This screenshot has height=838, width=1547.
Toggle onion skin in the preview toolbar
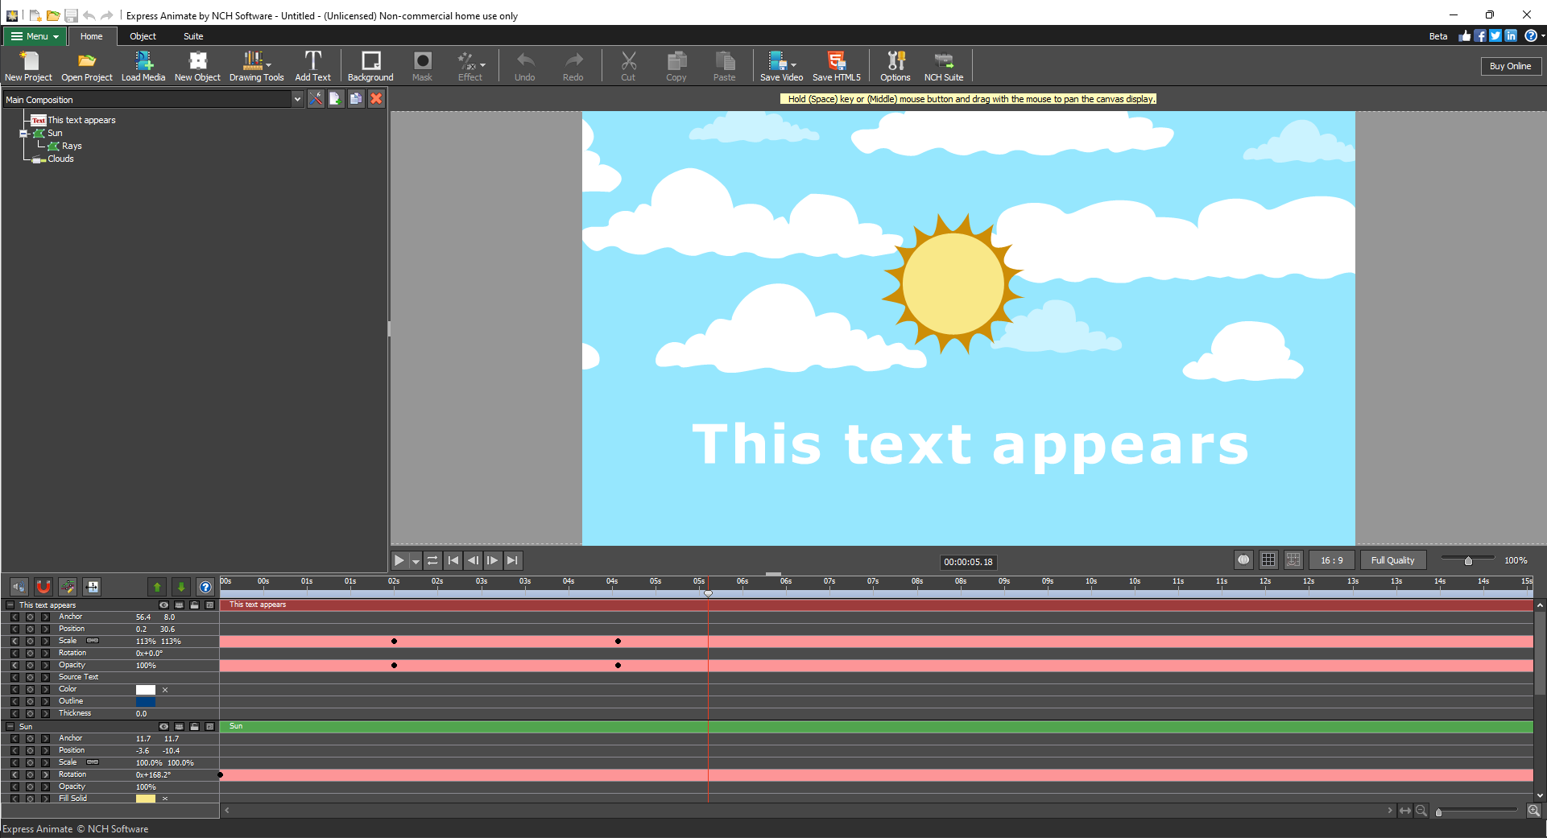coord(1243,560)
